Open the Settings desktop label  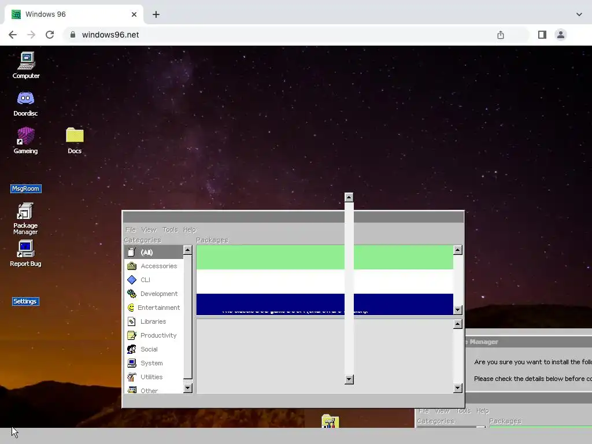click(25, 301)
